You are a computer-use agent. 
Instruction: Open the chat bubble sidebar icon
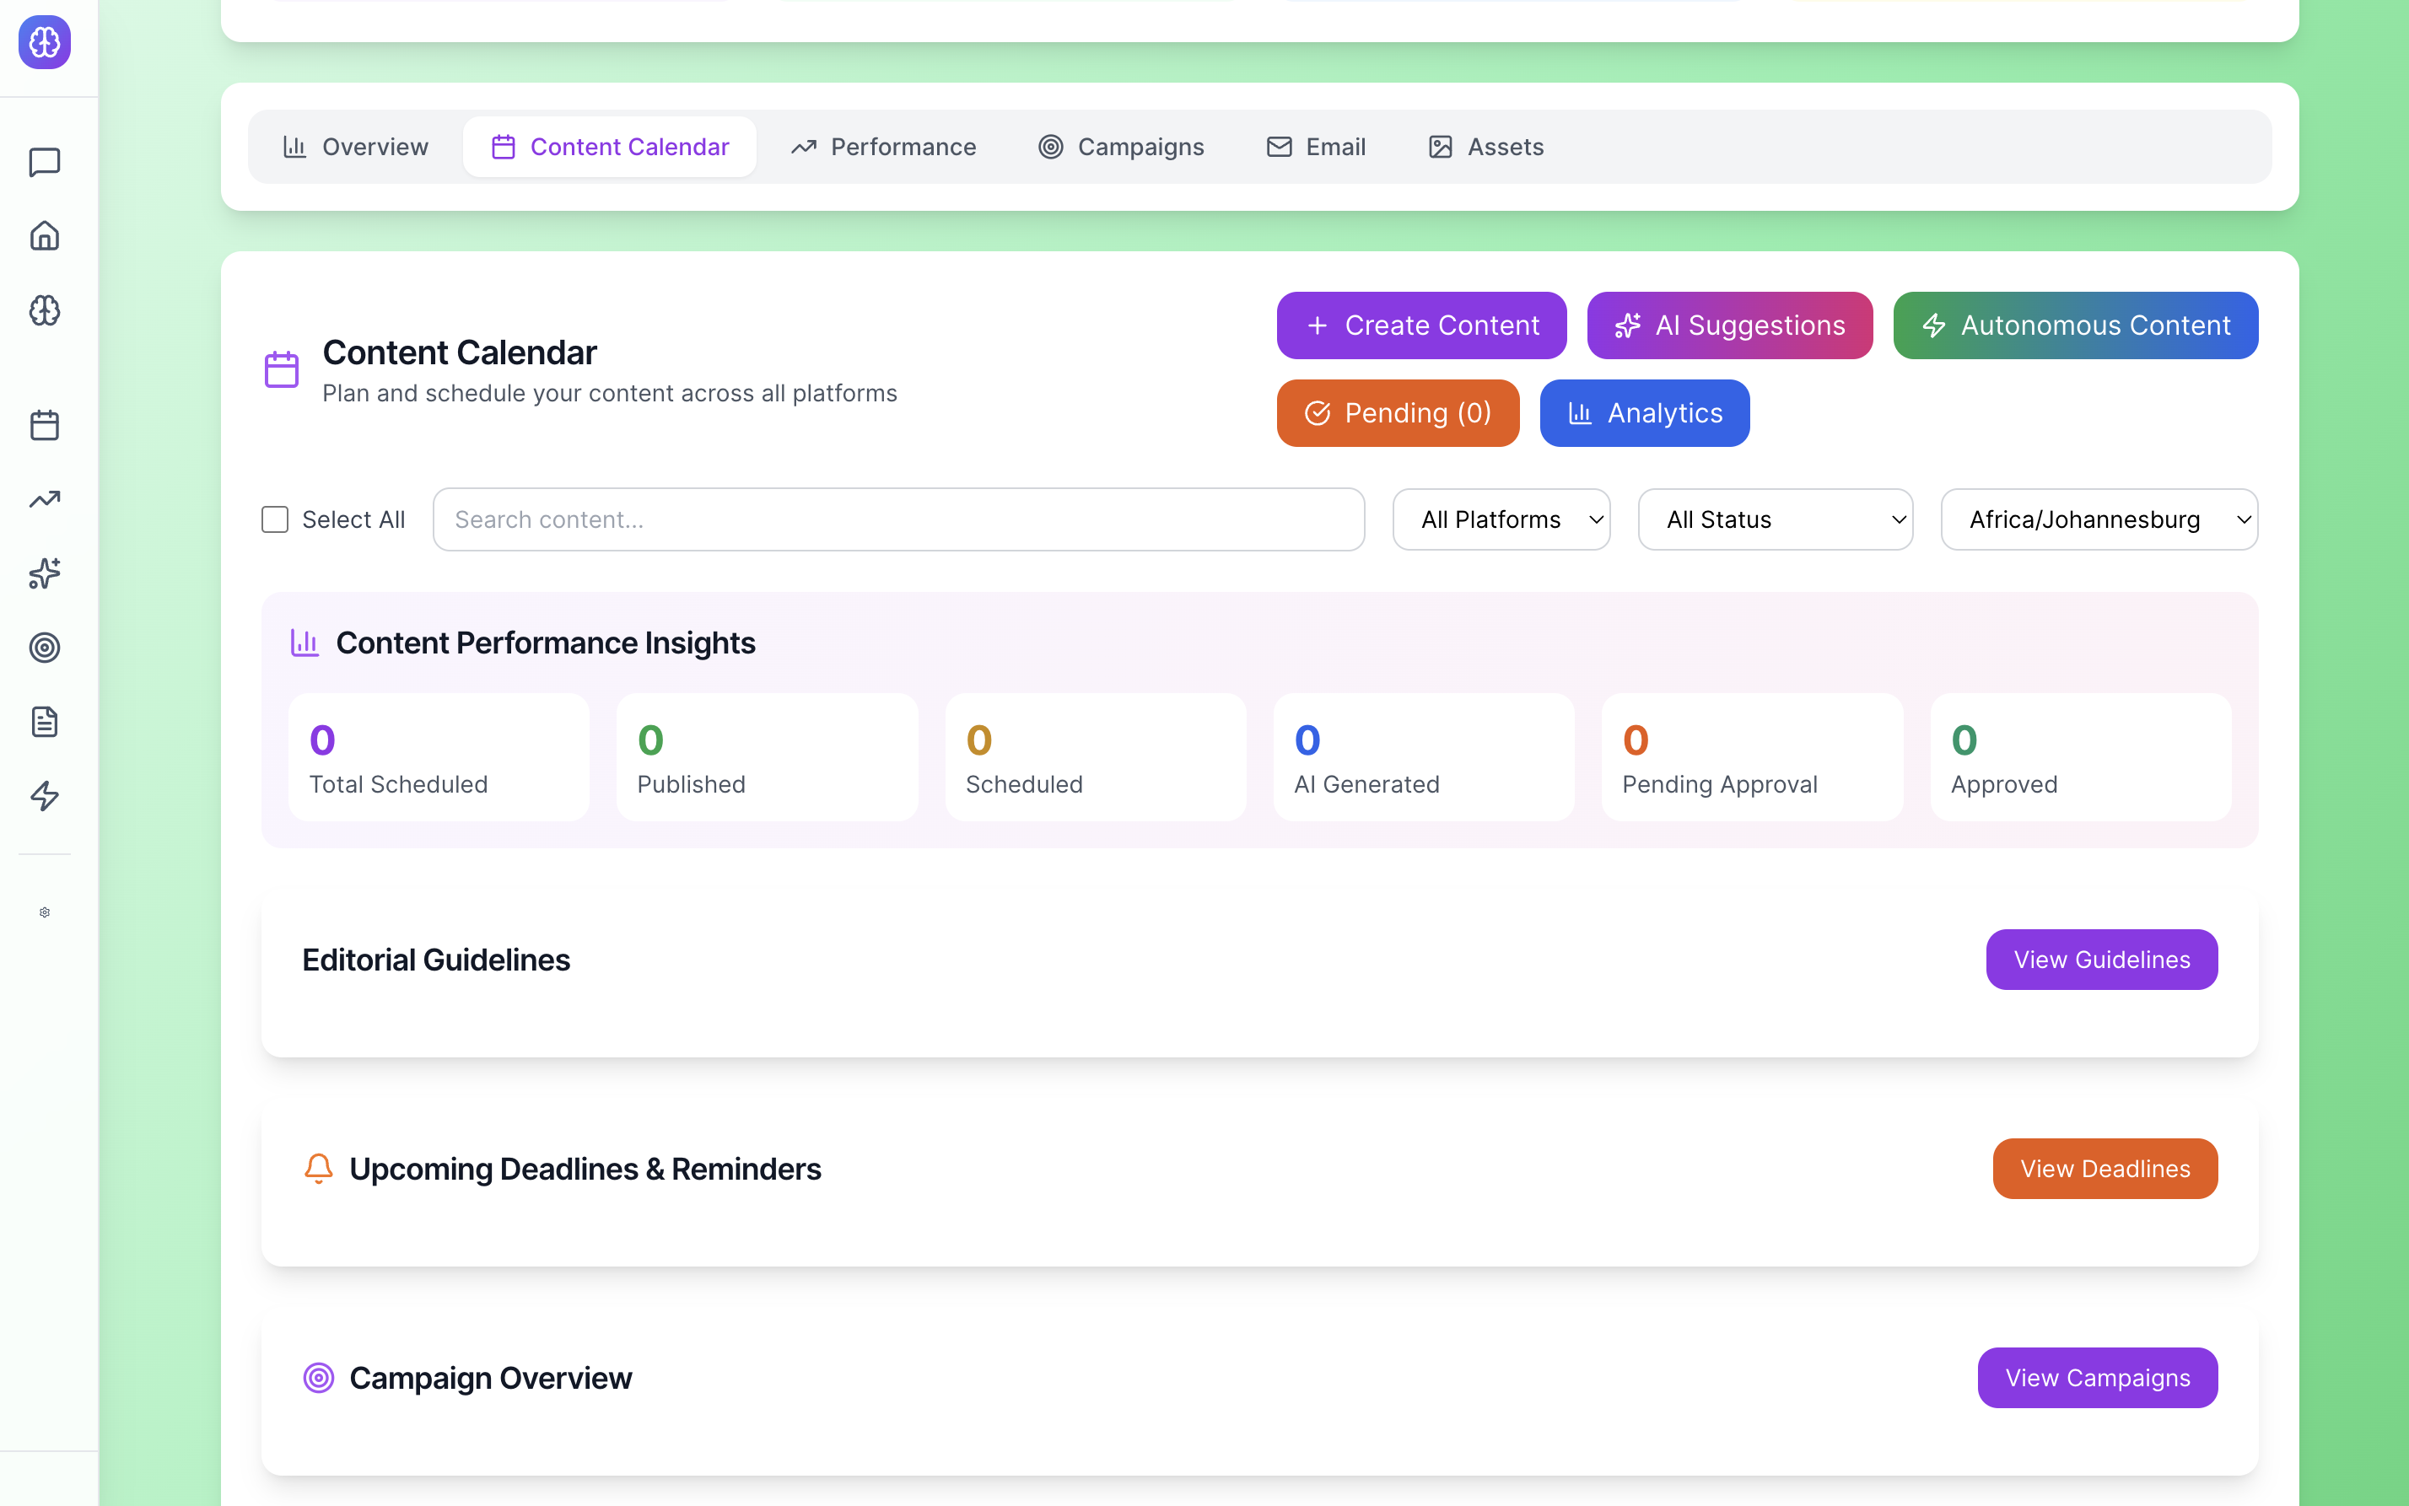pyautogui.click(x=45, y=163)
